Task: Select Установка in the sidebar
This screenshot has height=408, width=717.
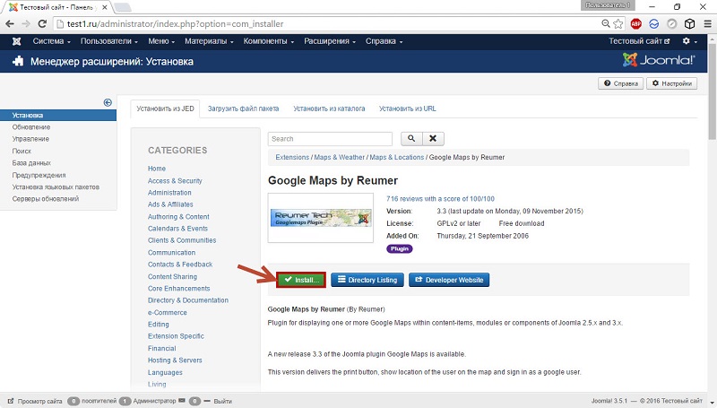Action: click(58, 116)
